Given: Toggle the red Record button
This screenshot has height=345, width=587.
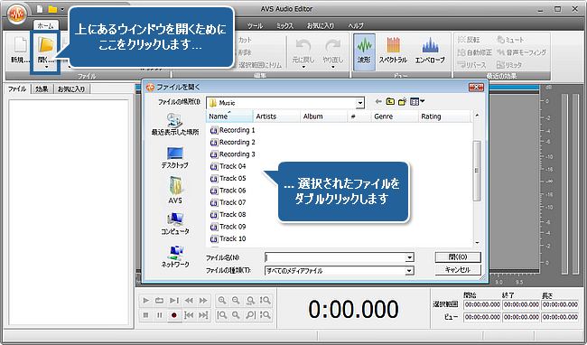Looking at the screenshot, I should [x=174, y=315].
